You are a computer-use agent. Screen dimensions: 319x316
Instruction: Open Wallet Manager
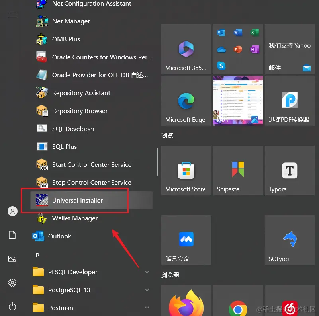[92, 218]
